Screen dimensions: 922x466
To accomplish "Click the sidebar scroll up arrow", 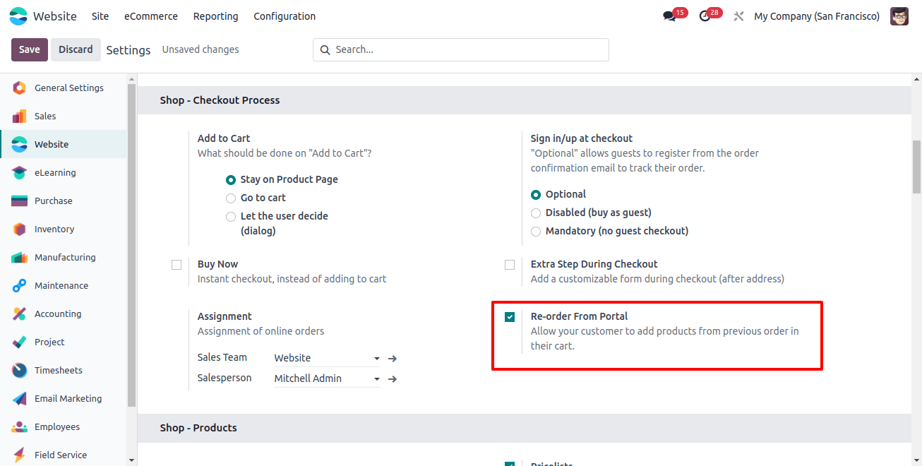I will click(x=131, y=78).
